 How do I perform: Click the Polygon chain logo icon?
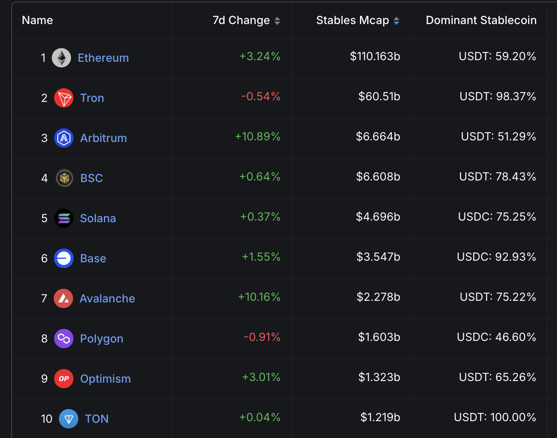click(64, 339)
